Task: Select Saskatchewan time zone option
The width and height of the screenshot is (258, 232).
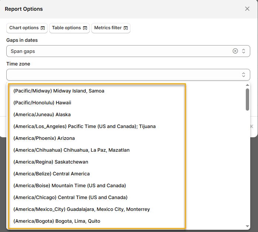Action: (51, 162)
